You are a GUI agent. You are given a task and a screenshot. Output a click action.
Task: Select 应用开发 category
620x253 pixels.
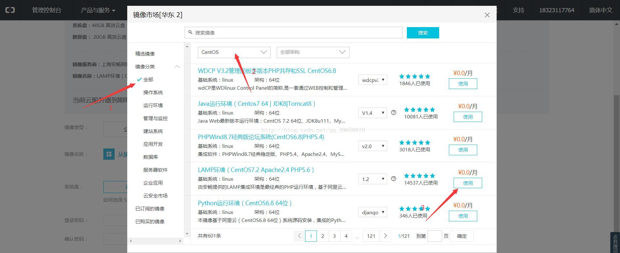point(153,144)
